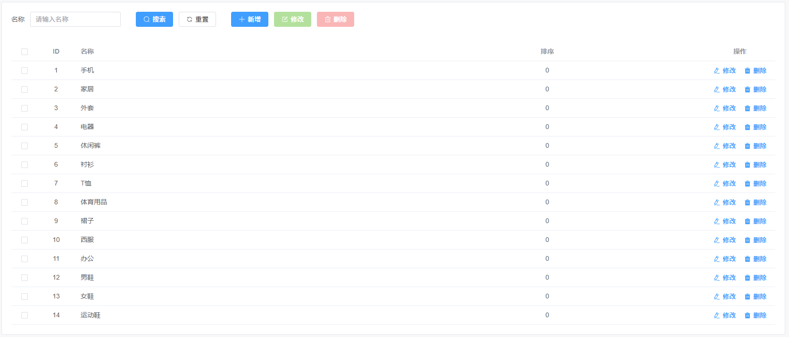Screen dimensions: 789x337
Task: Click the pencil icon in T恤 row
Action: click(716, 184)
